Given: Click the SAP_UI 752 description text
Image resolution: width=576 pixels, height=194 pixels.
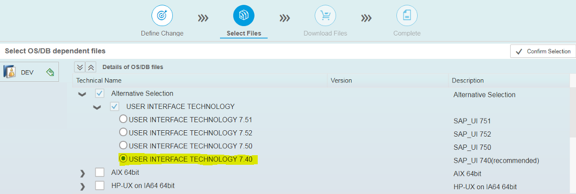Looking at the screenshot, I should 472,134.
